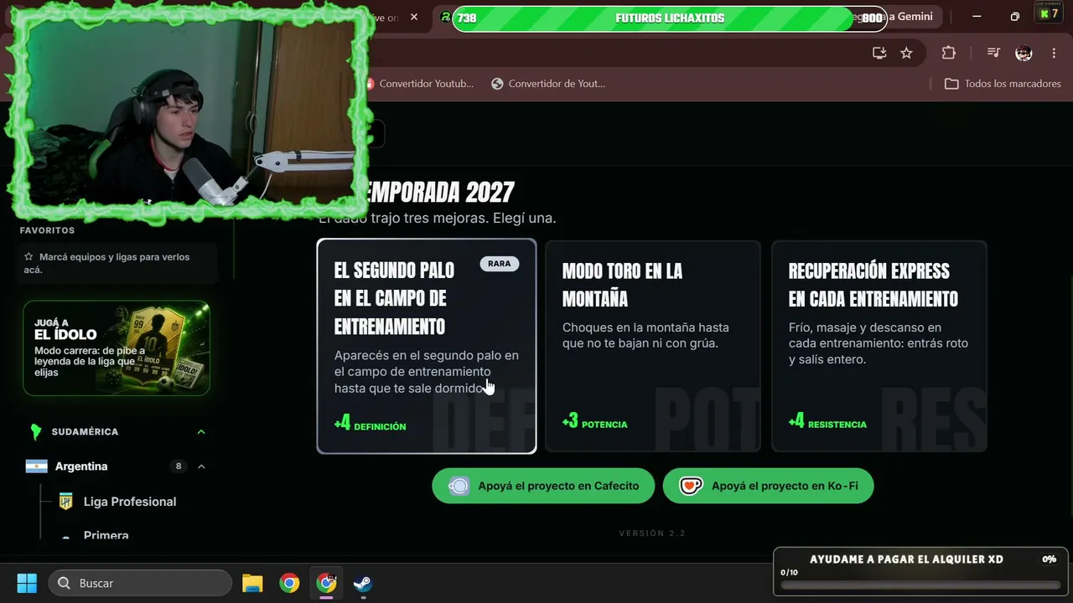Choose the El Segundo Palo upgrade card
Image resolution: width=1073 pixels, height=603 pixels.
pos(427,347)
